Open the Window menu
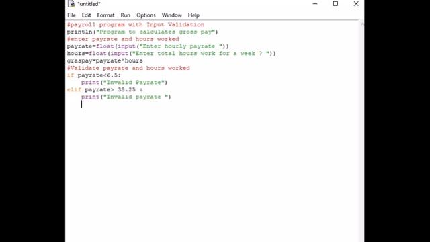Viewport: 430px width, 242px height. tap(172, 15)
